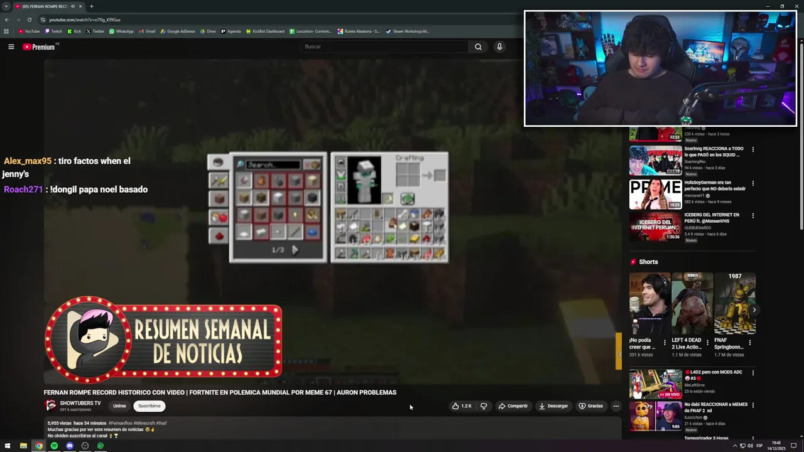
Task: Dislike the video with thumbs down
Action: pyautogui.click(x=484, y=406)
